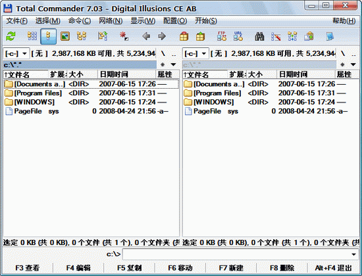Open the left panel favorites asterisk button
The image size is (362, 276).
click(x=163, y=65)
